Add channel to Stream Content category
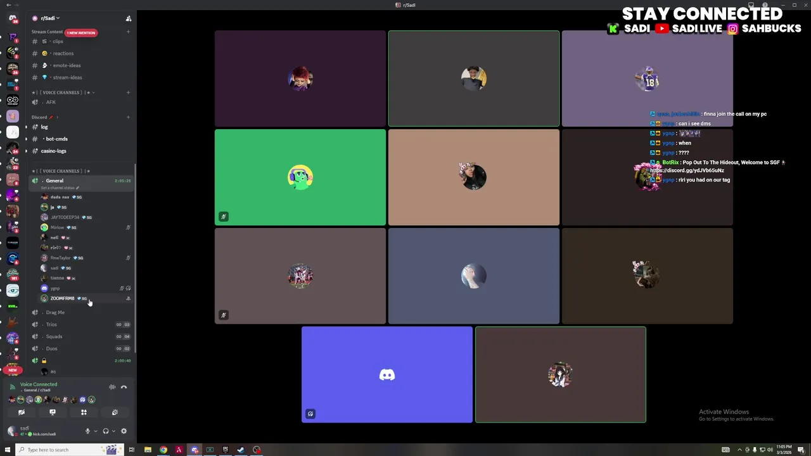This screenshot has height=456, width=811. [128, 32]
